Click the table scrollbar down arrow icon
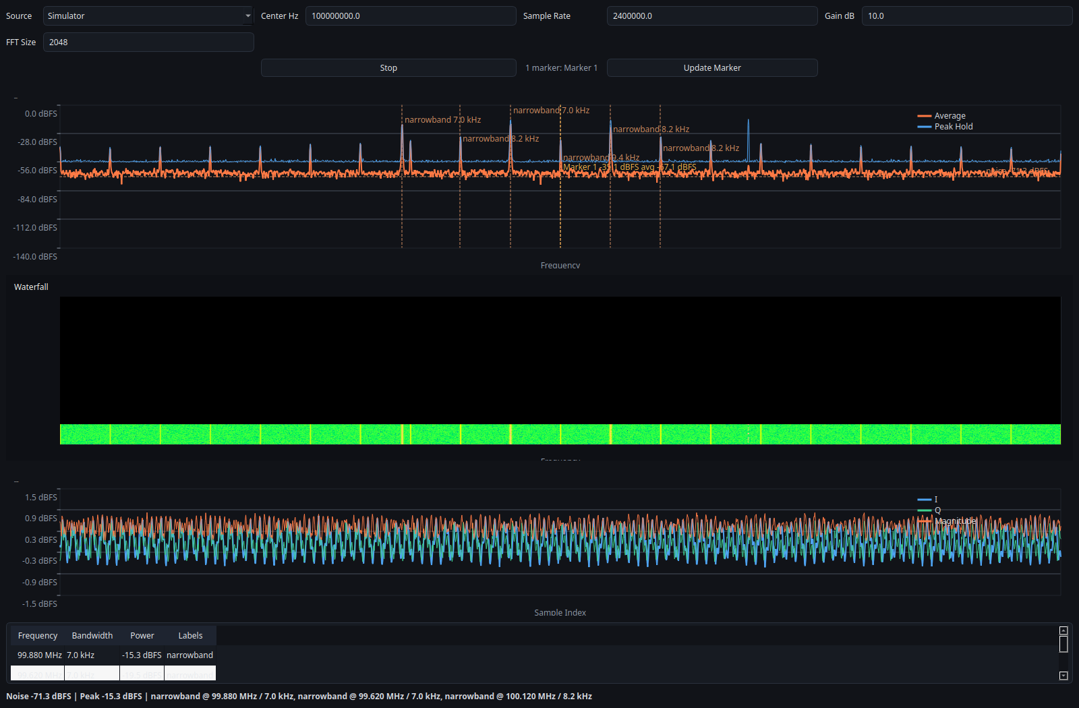1079x708 pixels. tap(1064, 675)
